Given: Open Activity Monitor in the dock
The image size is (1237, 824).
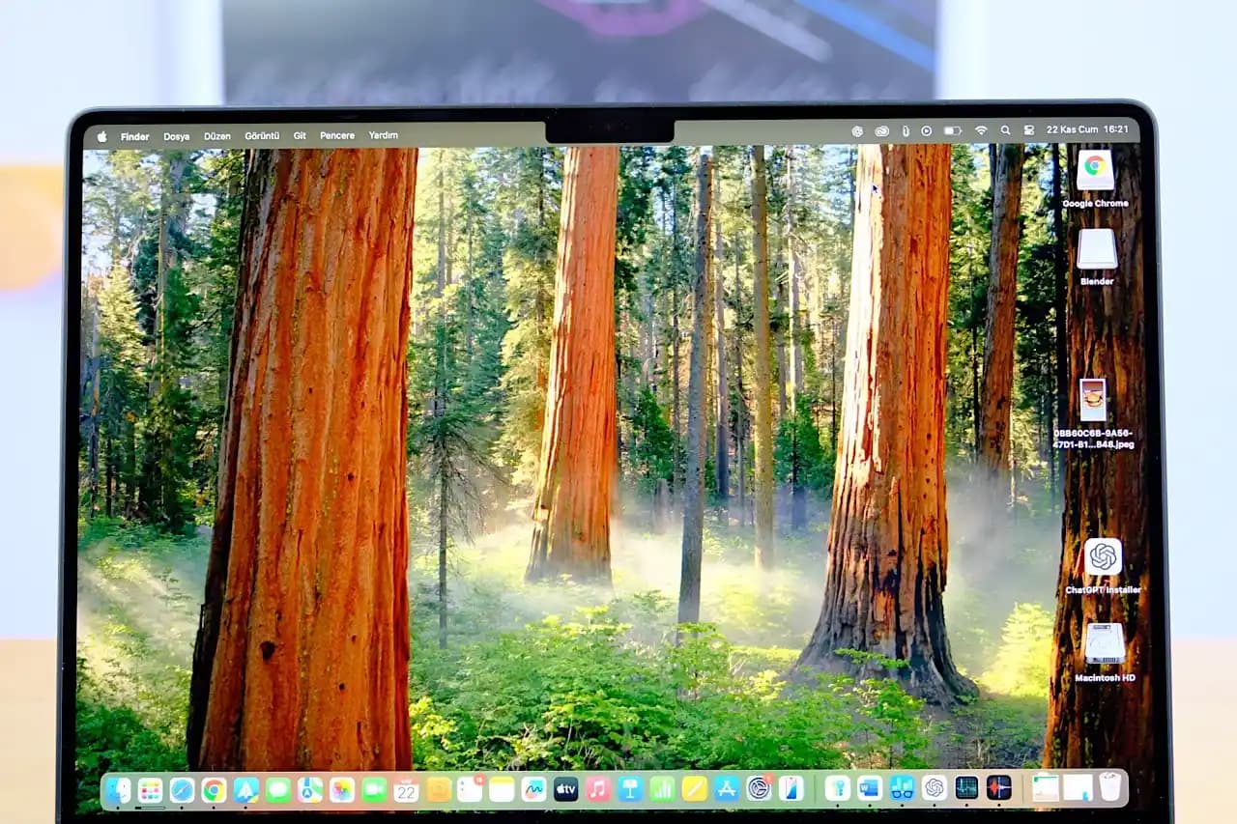Looking at the screenshot, I should pos(966,788).
